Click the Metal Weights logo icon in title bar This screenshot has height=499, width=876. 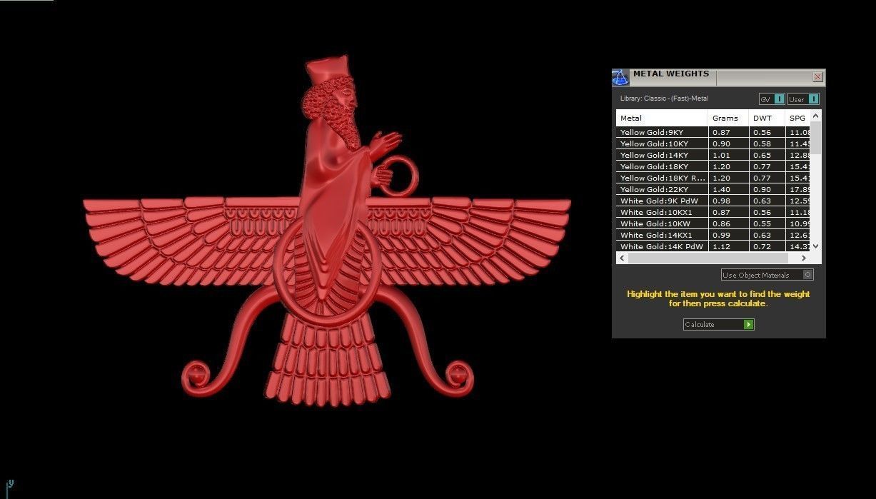[x=620, y=77]
